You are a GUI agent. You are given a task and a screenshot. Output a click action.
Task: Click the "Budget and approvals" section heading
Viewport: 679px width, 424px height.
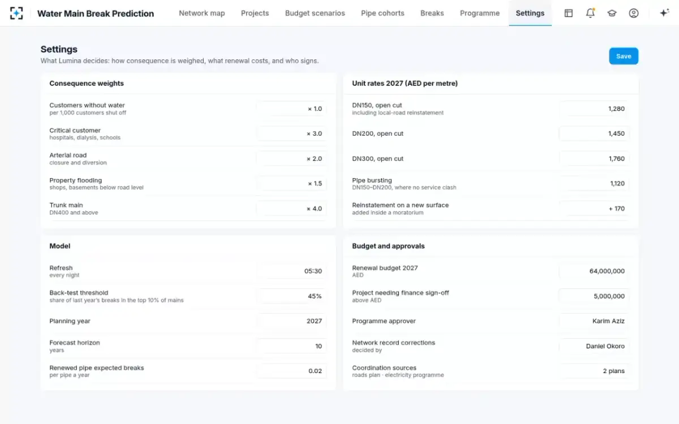tap(388, 246)
